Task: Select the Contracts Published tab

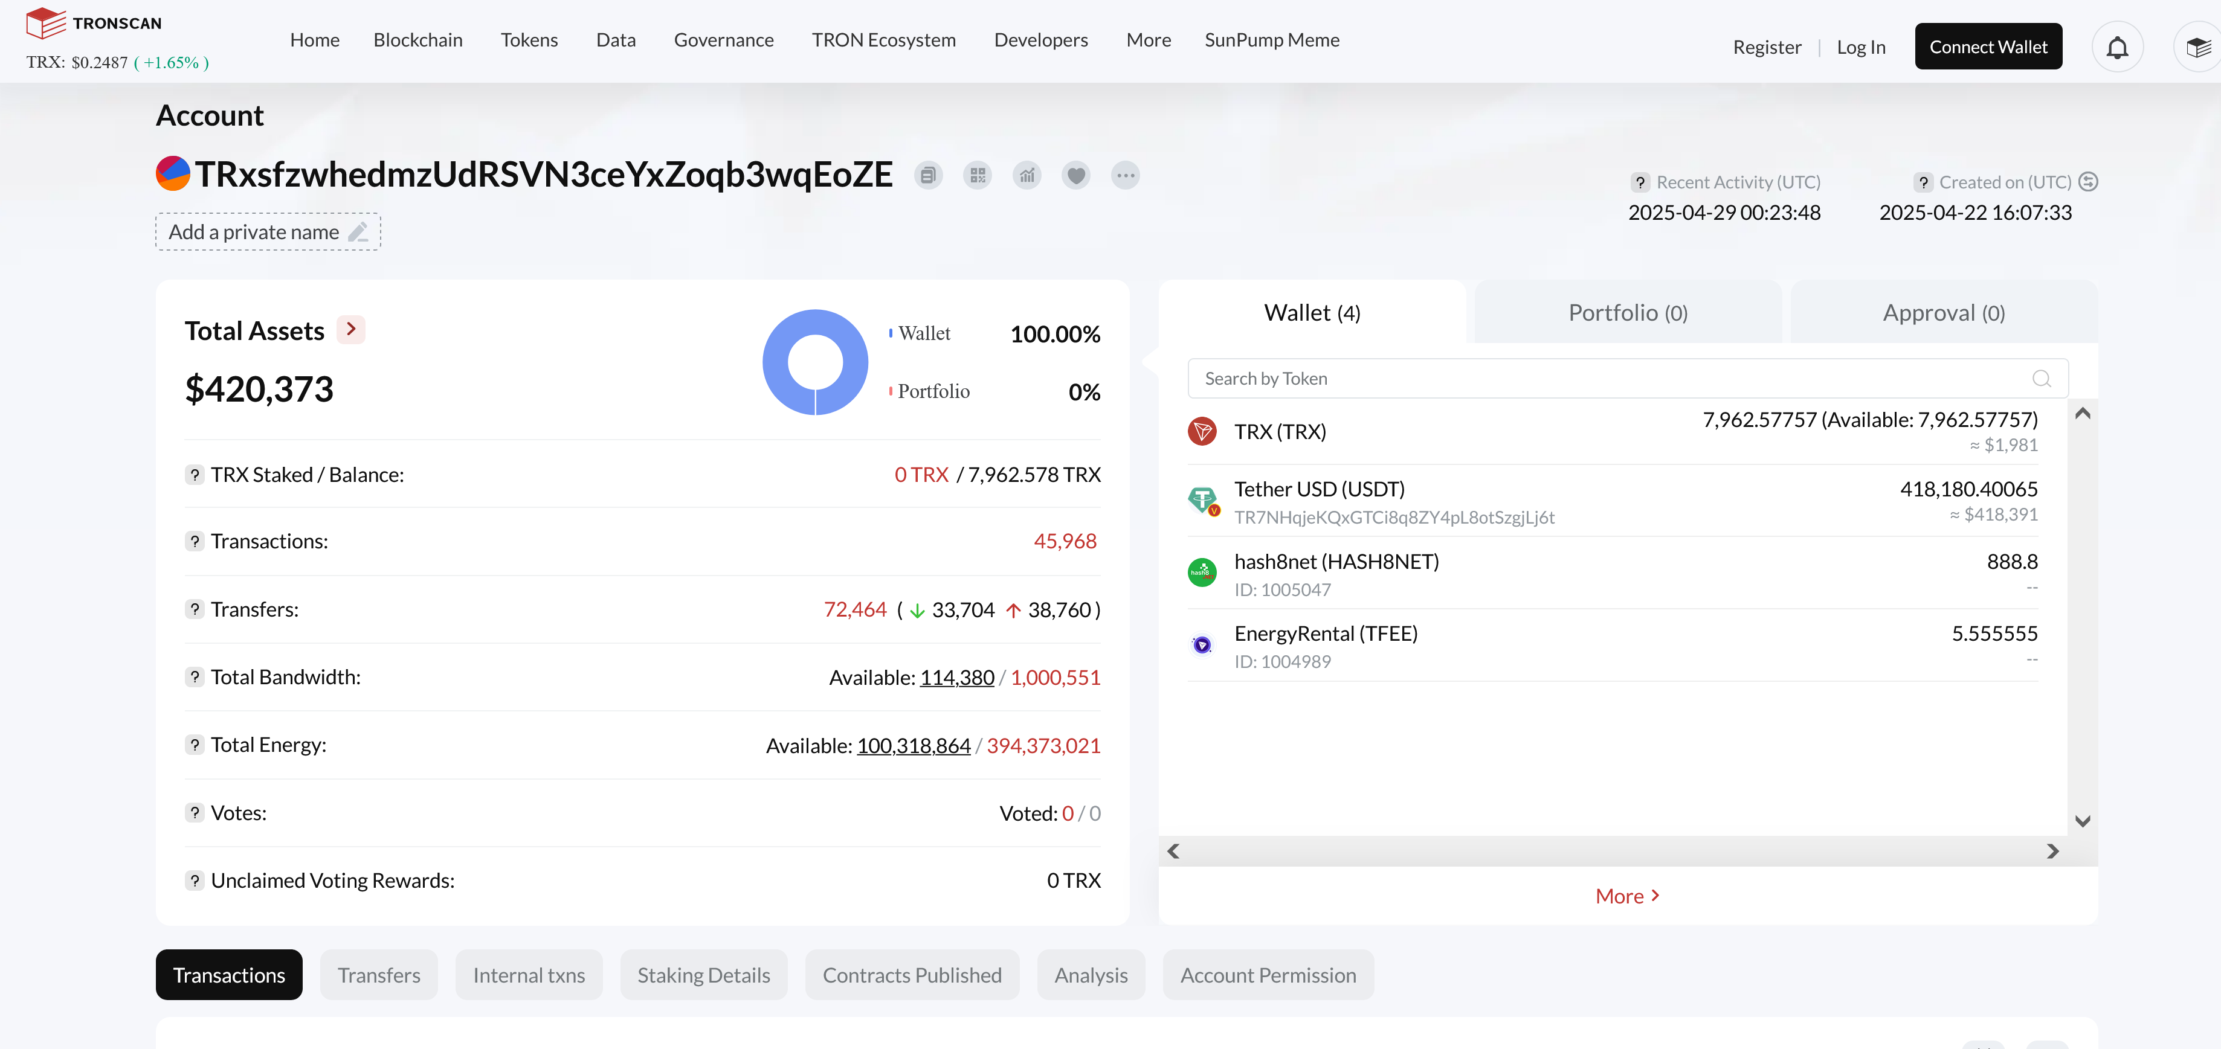Action: [x=912, y=975]
